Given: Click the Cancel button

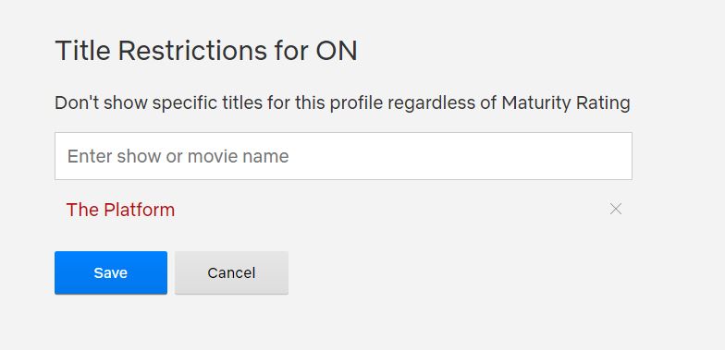Looking at the screenshot, I should [x=231, y=273].
